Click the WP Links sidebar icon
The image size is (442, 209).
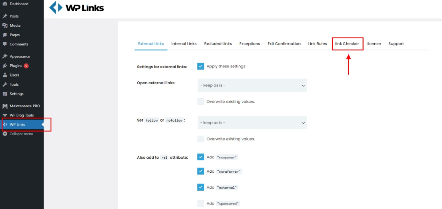pyautogui.click(x=5, y=125)
